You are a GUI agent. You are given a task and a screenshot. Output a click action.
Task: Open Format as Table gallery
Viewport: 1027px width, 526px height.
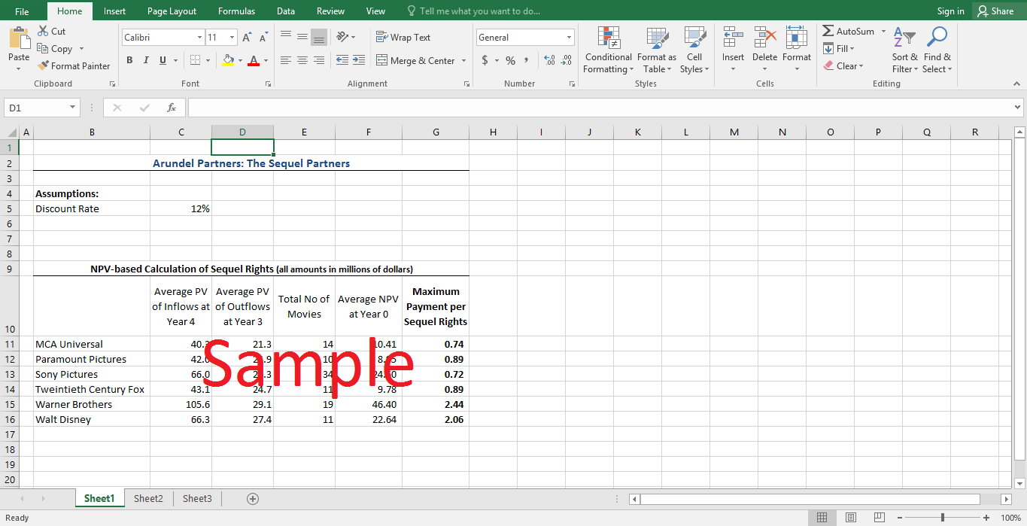tap(657, 50)
